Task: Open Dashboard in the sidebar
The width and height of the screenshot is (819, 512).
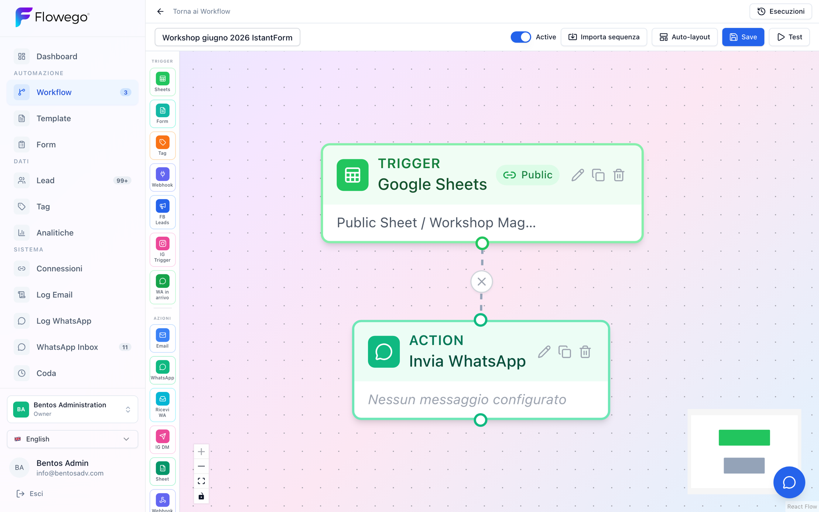Action: 72,57
